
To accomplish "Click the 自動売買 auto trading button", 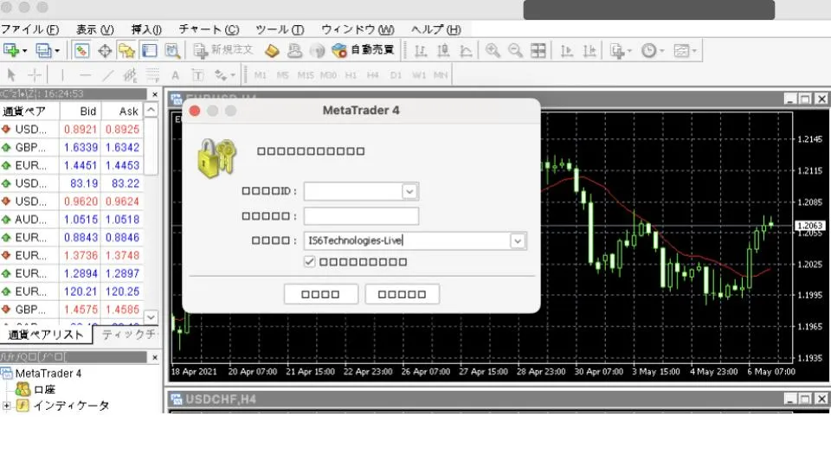I will click(363, 50).
